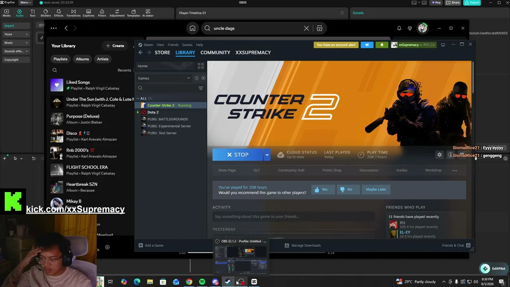This screenshot has width=510, height=287.
Task: Open Spotify profile avatar
Action: tap(422, 28)
